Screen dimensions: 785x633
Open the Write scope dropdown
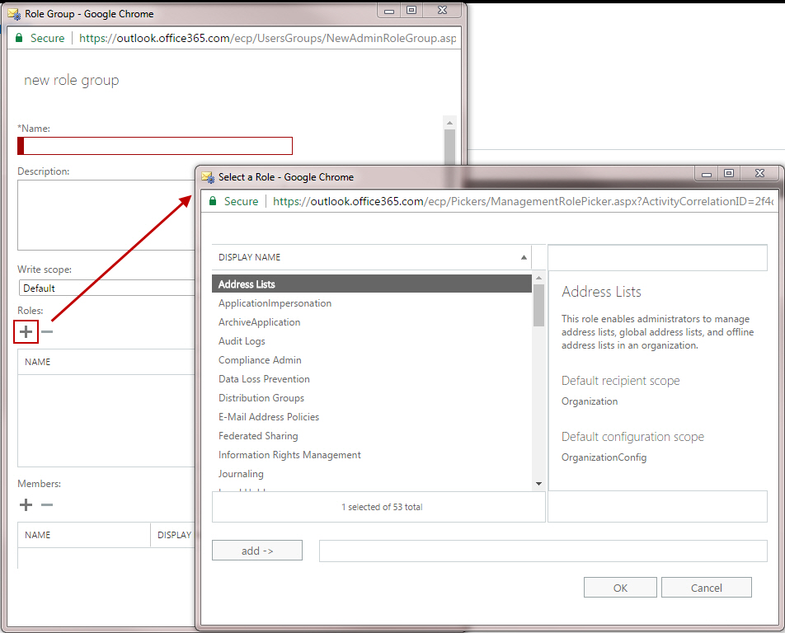pyautogui.click(x=106, y=288)
